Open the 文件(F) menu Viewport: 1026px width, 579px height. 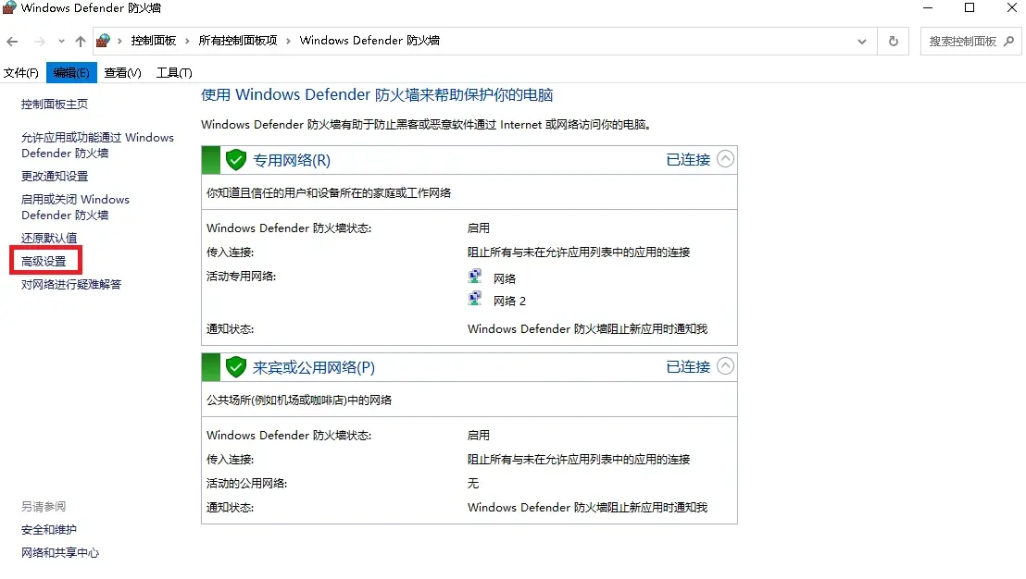pyautogui.click(x=21, y=73)
